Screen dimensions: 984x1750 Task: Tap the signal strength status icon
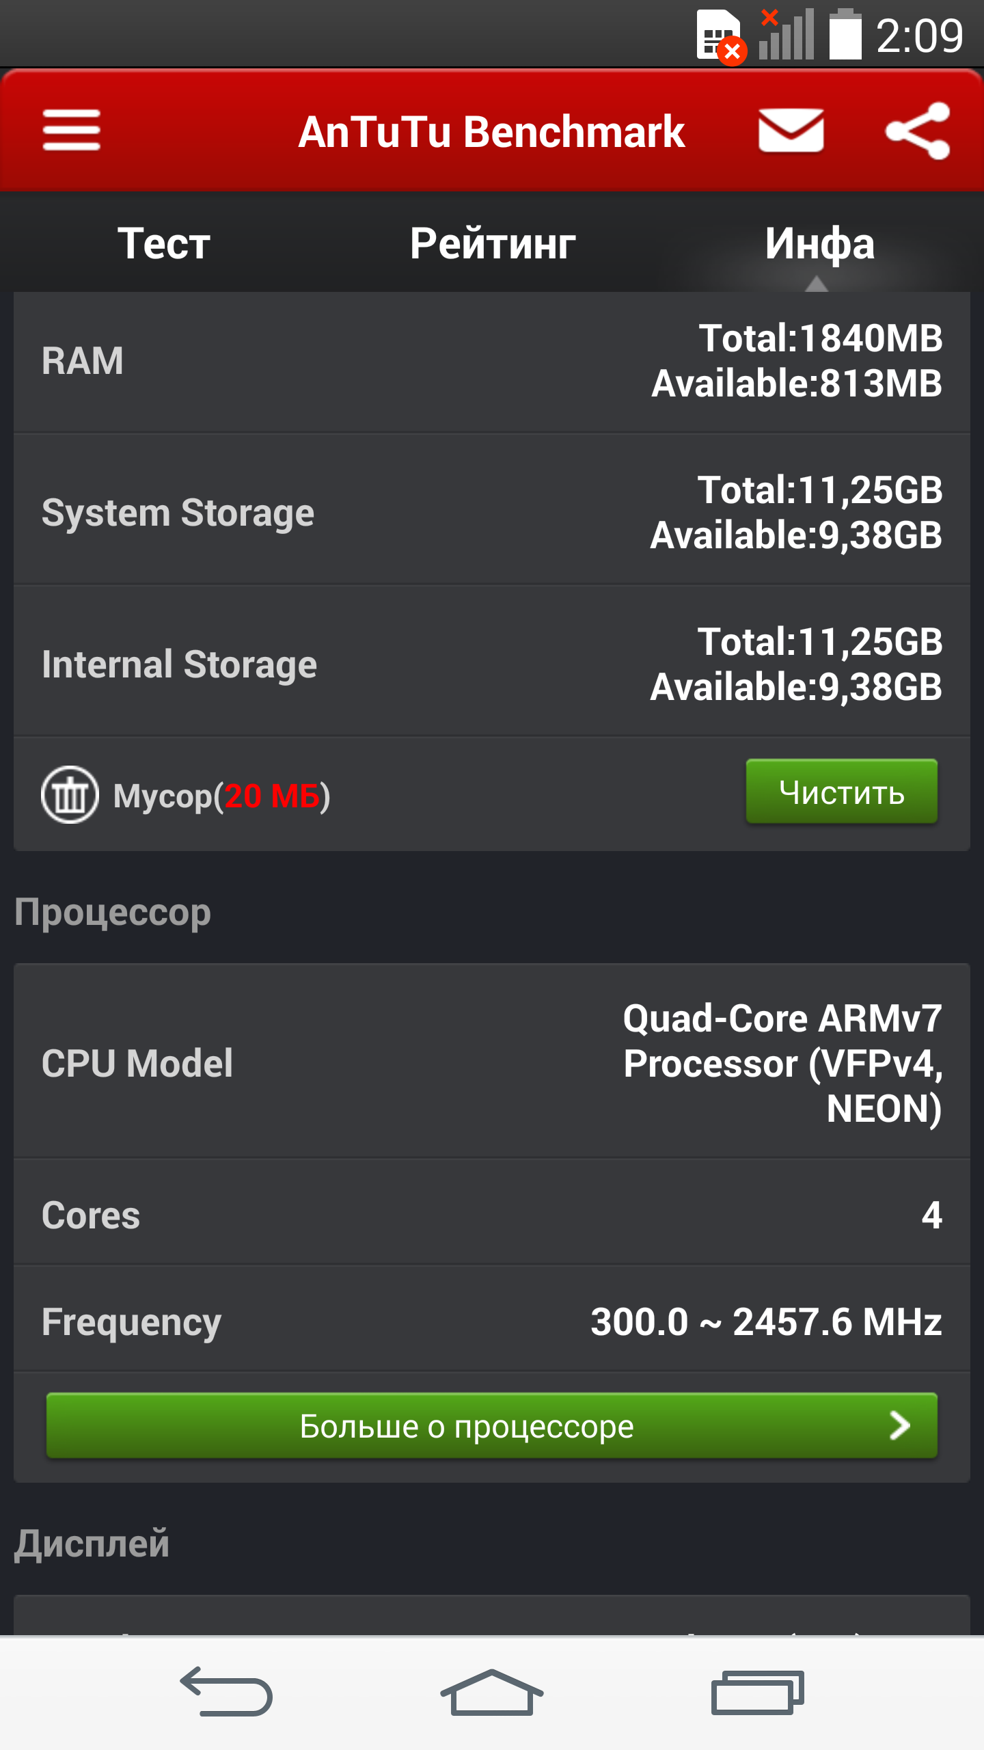(786, 34)
